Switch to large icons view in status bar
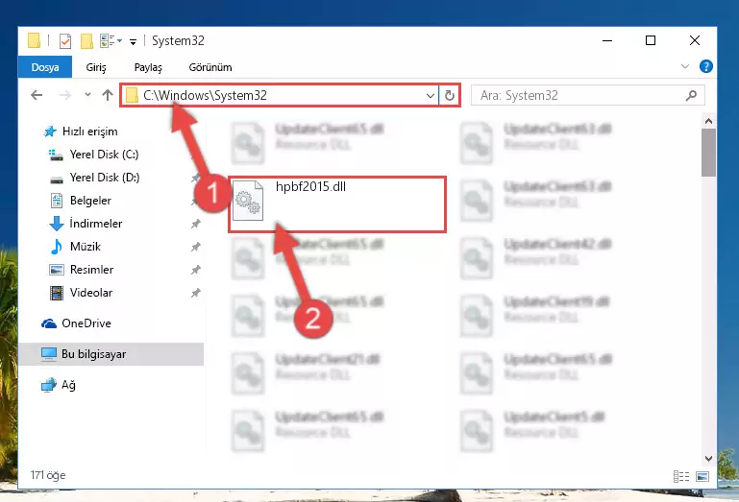Image resolution: width=739 pixels, height=502 pixels. 702,477
